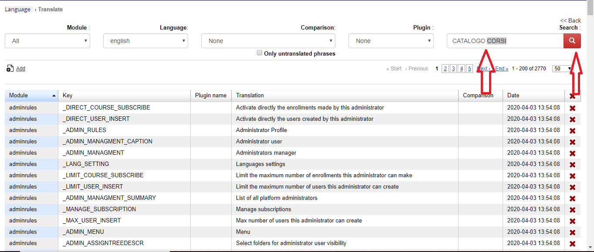Image resolution: width=594 pixels, height=252 pixels.
Task: Open the Language breadcrumb link
Action: pyautogui.click(x=17, y=9)
